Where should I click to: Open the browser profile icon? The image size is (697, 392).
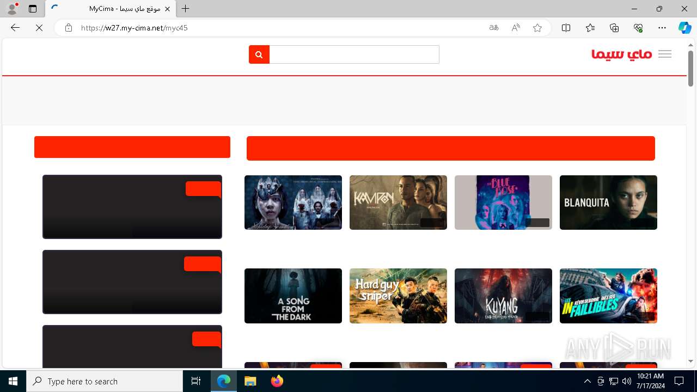point(11,9)
